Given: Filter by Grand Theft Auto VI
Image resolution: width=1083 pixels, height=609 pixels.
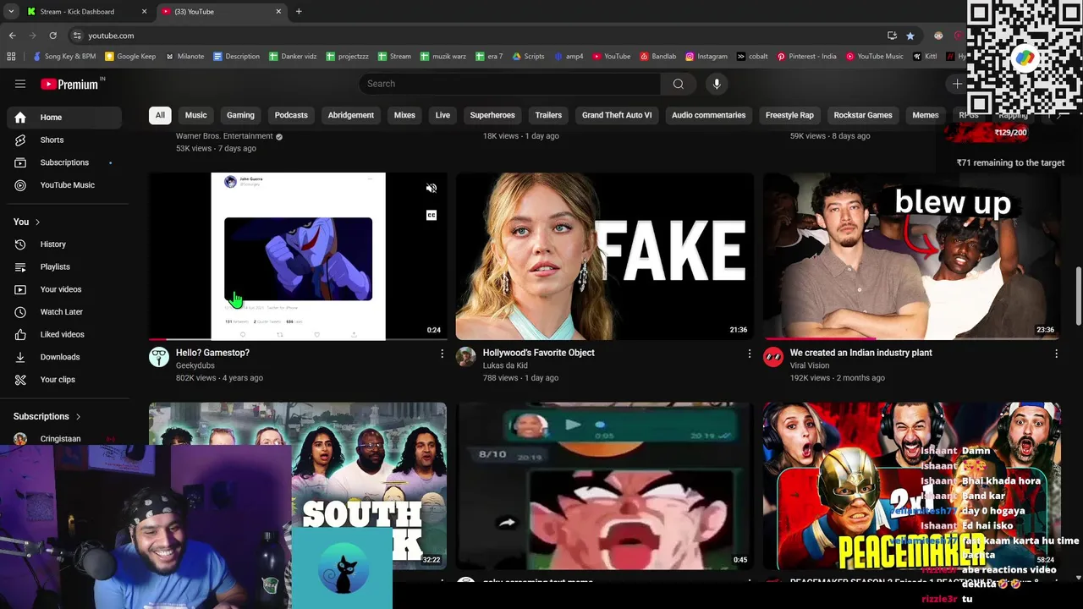Looking at the screenshot, I should 617,115.
